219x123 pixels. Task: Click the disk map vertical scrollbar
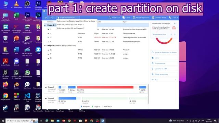click(148, 94)
